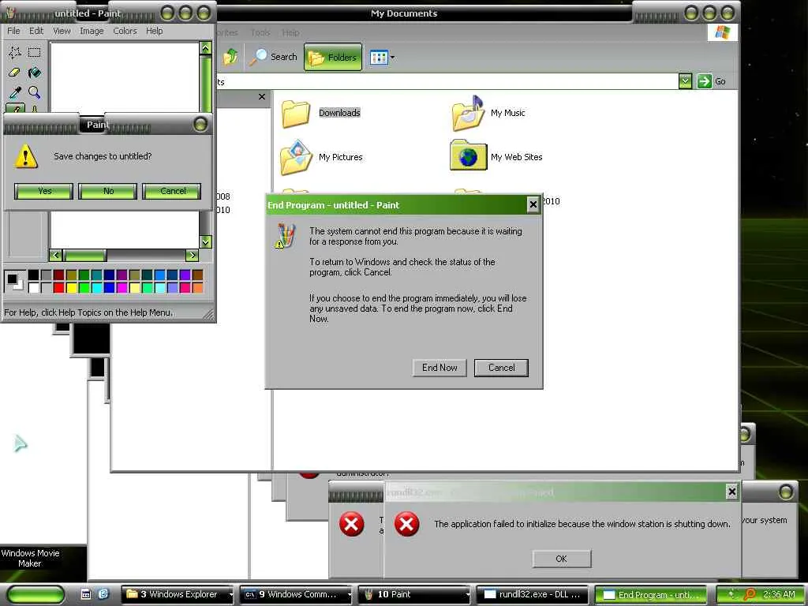Pick the orange color swatch
The height and width of the screenshot is (606, 808).
(x=198, y=287)
